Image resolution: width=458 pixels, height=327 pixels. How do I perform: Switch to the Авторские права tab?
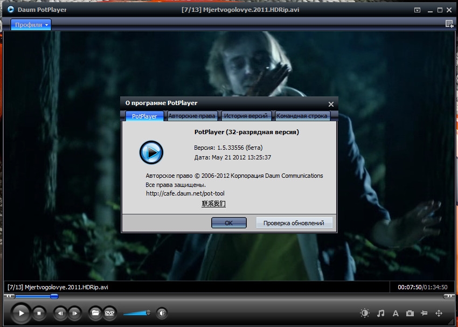(192, 116)
